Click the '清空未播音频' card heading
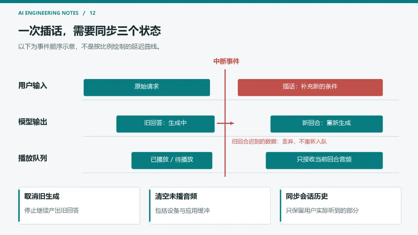The width and height of the screenshot is (418, 235). pyautogui.click(x=176, y=196)
